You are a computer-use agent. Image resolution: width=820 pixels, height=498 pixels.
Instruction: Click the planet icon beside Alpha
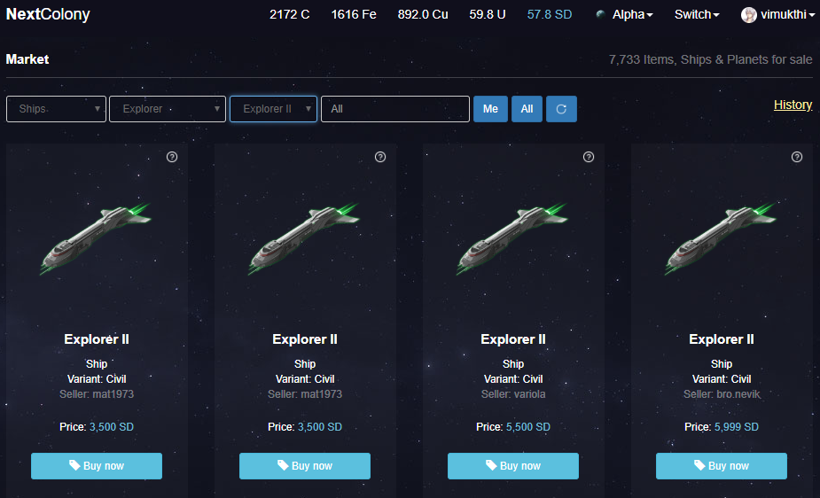coord(600,15)
